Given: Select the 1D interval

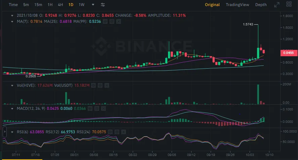Looking at the screenshot, I should 71,5.
